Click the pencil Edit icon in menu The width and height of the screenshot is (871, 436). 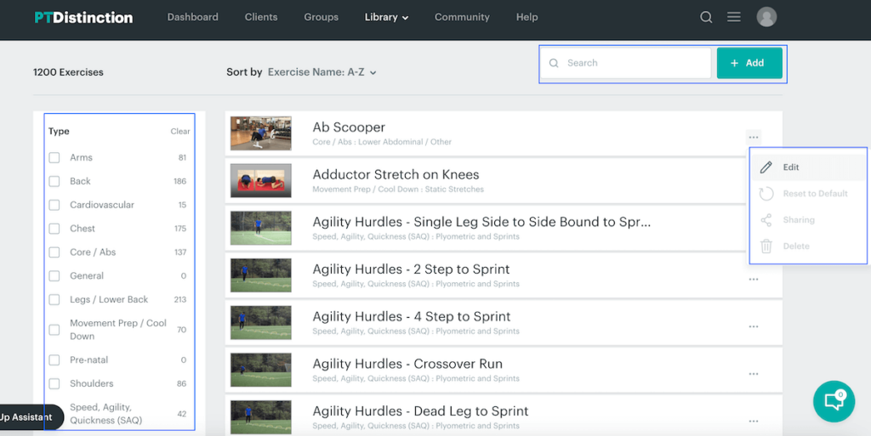pos(766,167)
